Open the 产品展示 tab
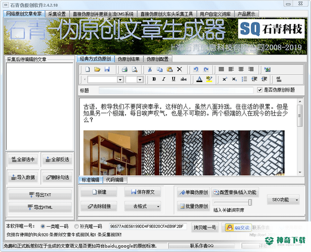The height and width of the screenshot is (252, 311). (246, 14)
